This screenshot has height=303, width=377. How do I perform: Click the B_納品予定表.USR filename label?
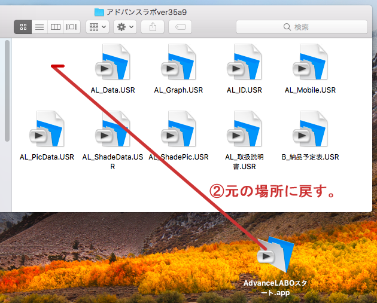(310, 157)
